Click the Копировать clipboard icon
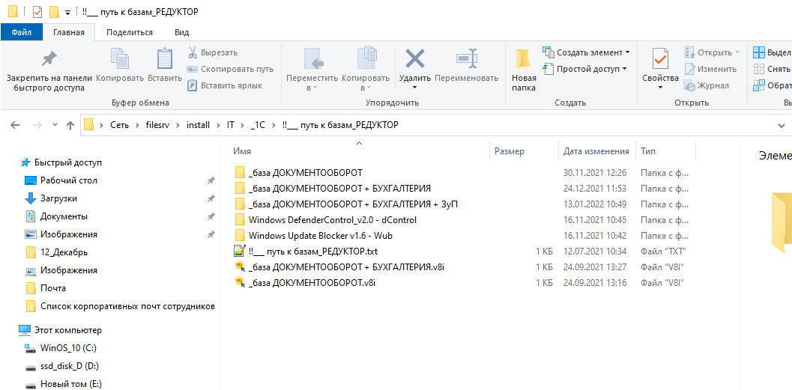The image size is (792, 390). [x=120, y=59]
